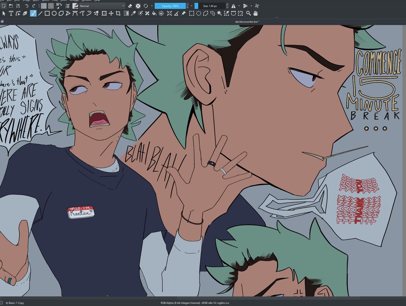The width and height of the screenshot is (406, 306).
Task: Select the Multibrush tool
Action: click(96, 14)
